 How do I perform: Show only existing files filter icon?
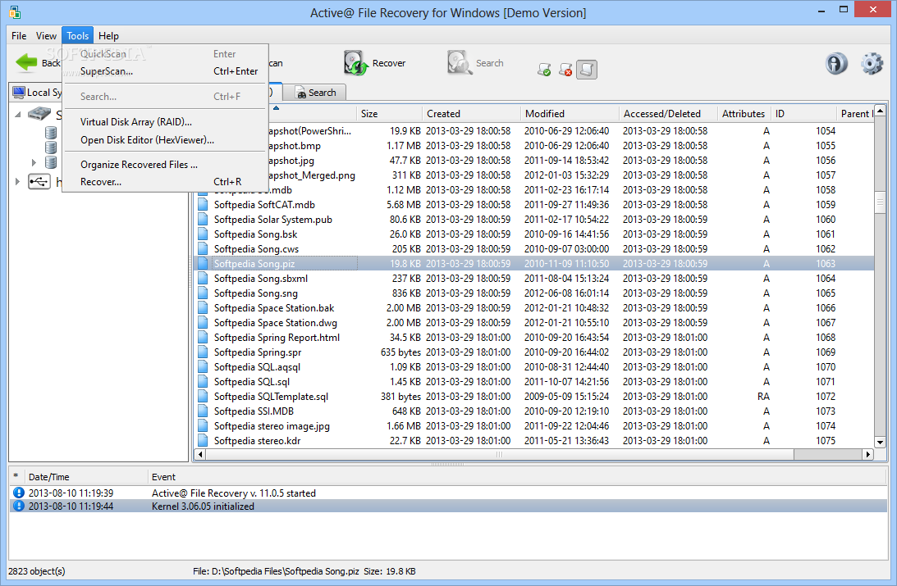click(544, 70)
